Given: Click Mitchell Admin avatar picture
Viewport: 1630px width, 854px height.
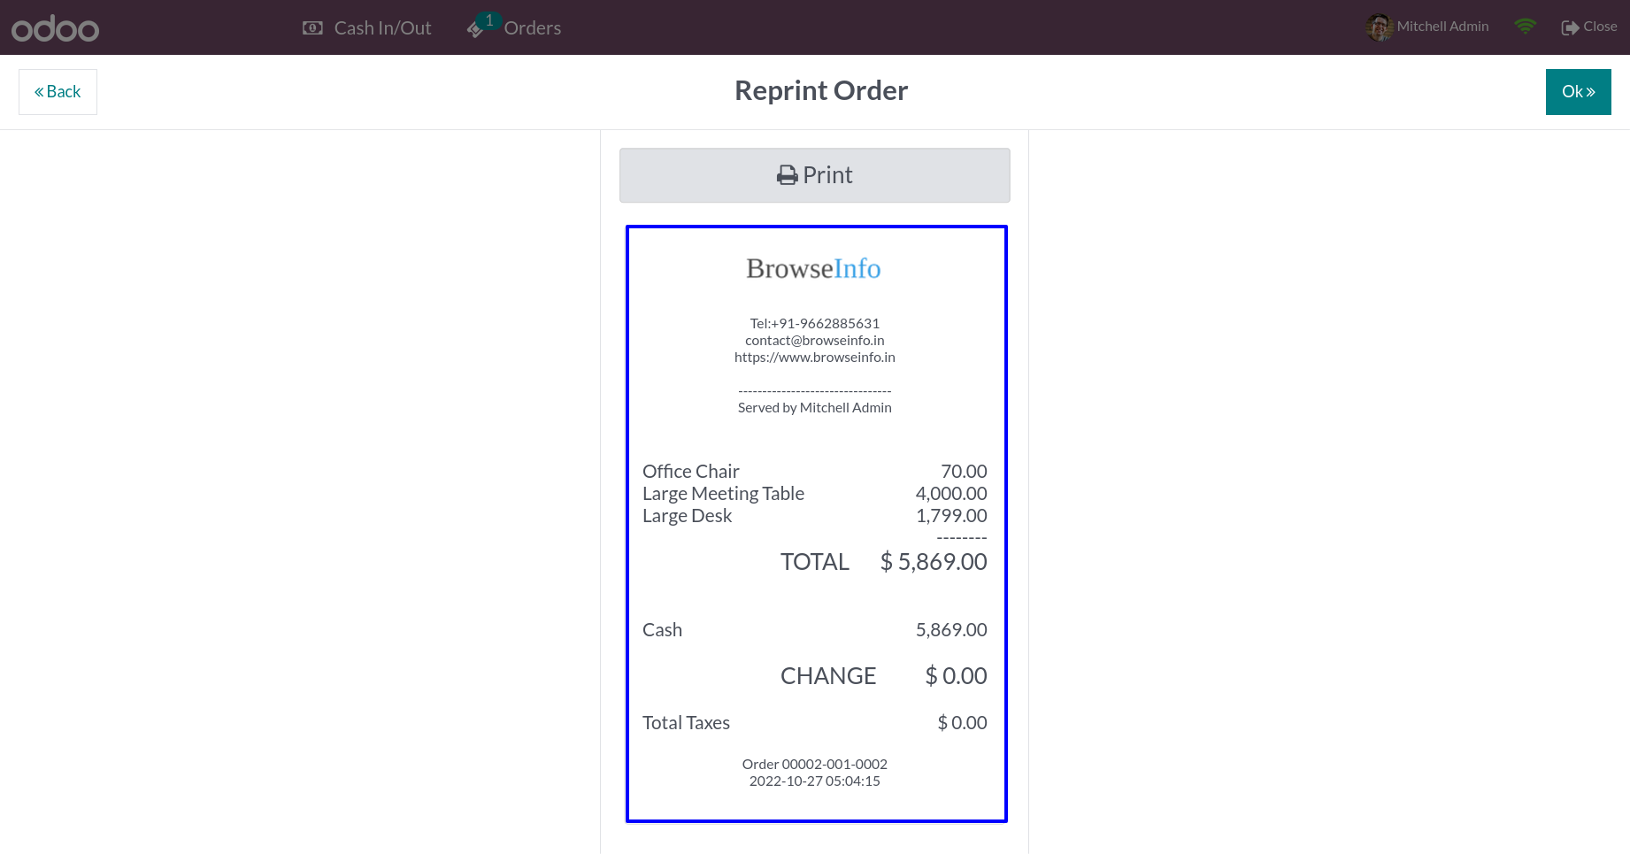Looking at the screenshot, I should 1379,27.
